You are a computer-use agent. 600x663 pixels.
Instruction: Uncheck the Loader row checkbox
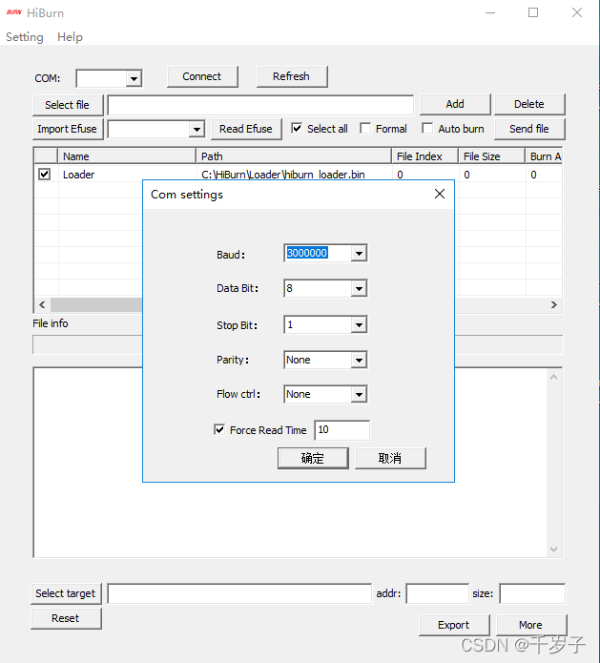coord(45,175)
